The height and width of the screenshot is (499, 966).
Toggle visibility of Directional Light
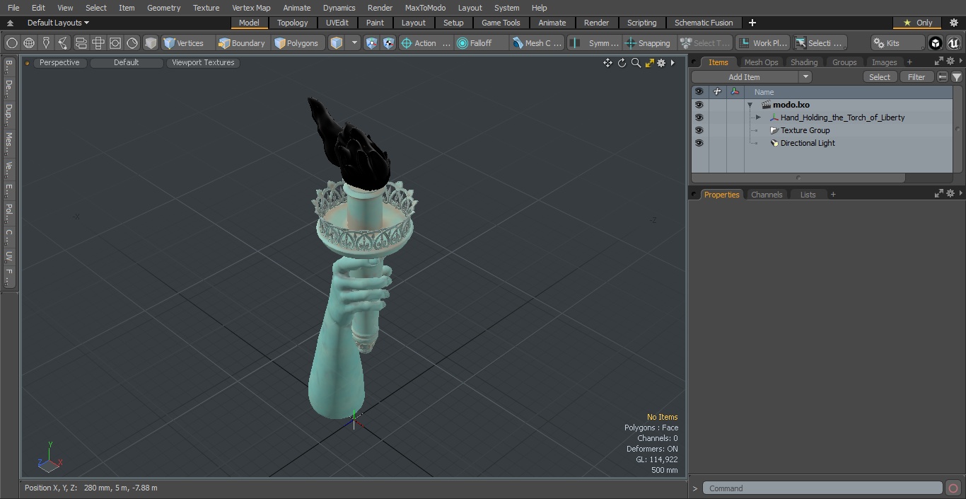699,143
